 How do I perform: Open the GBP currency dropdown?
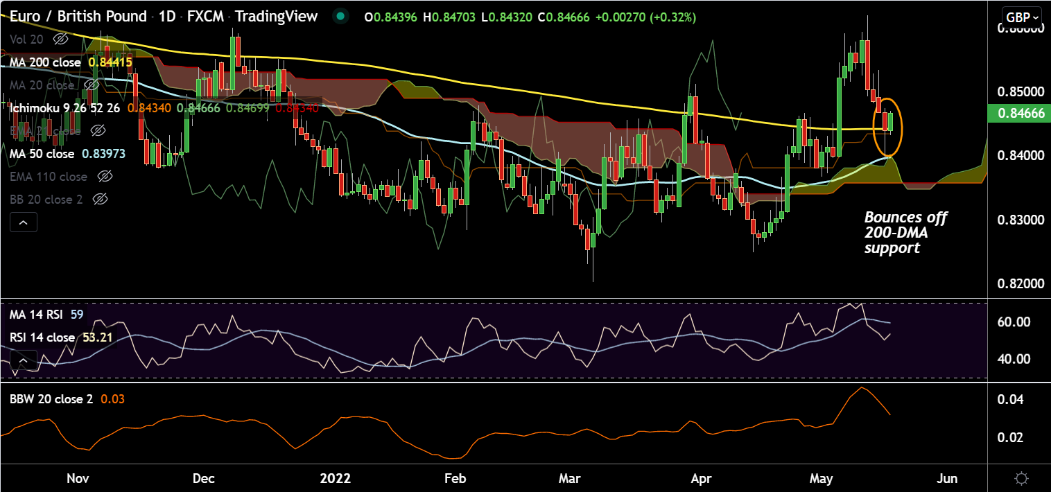click(x=1021, y=17)
